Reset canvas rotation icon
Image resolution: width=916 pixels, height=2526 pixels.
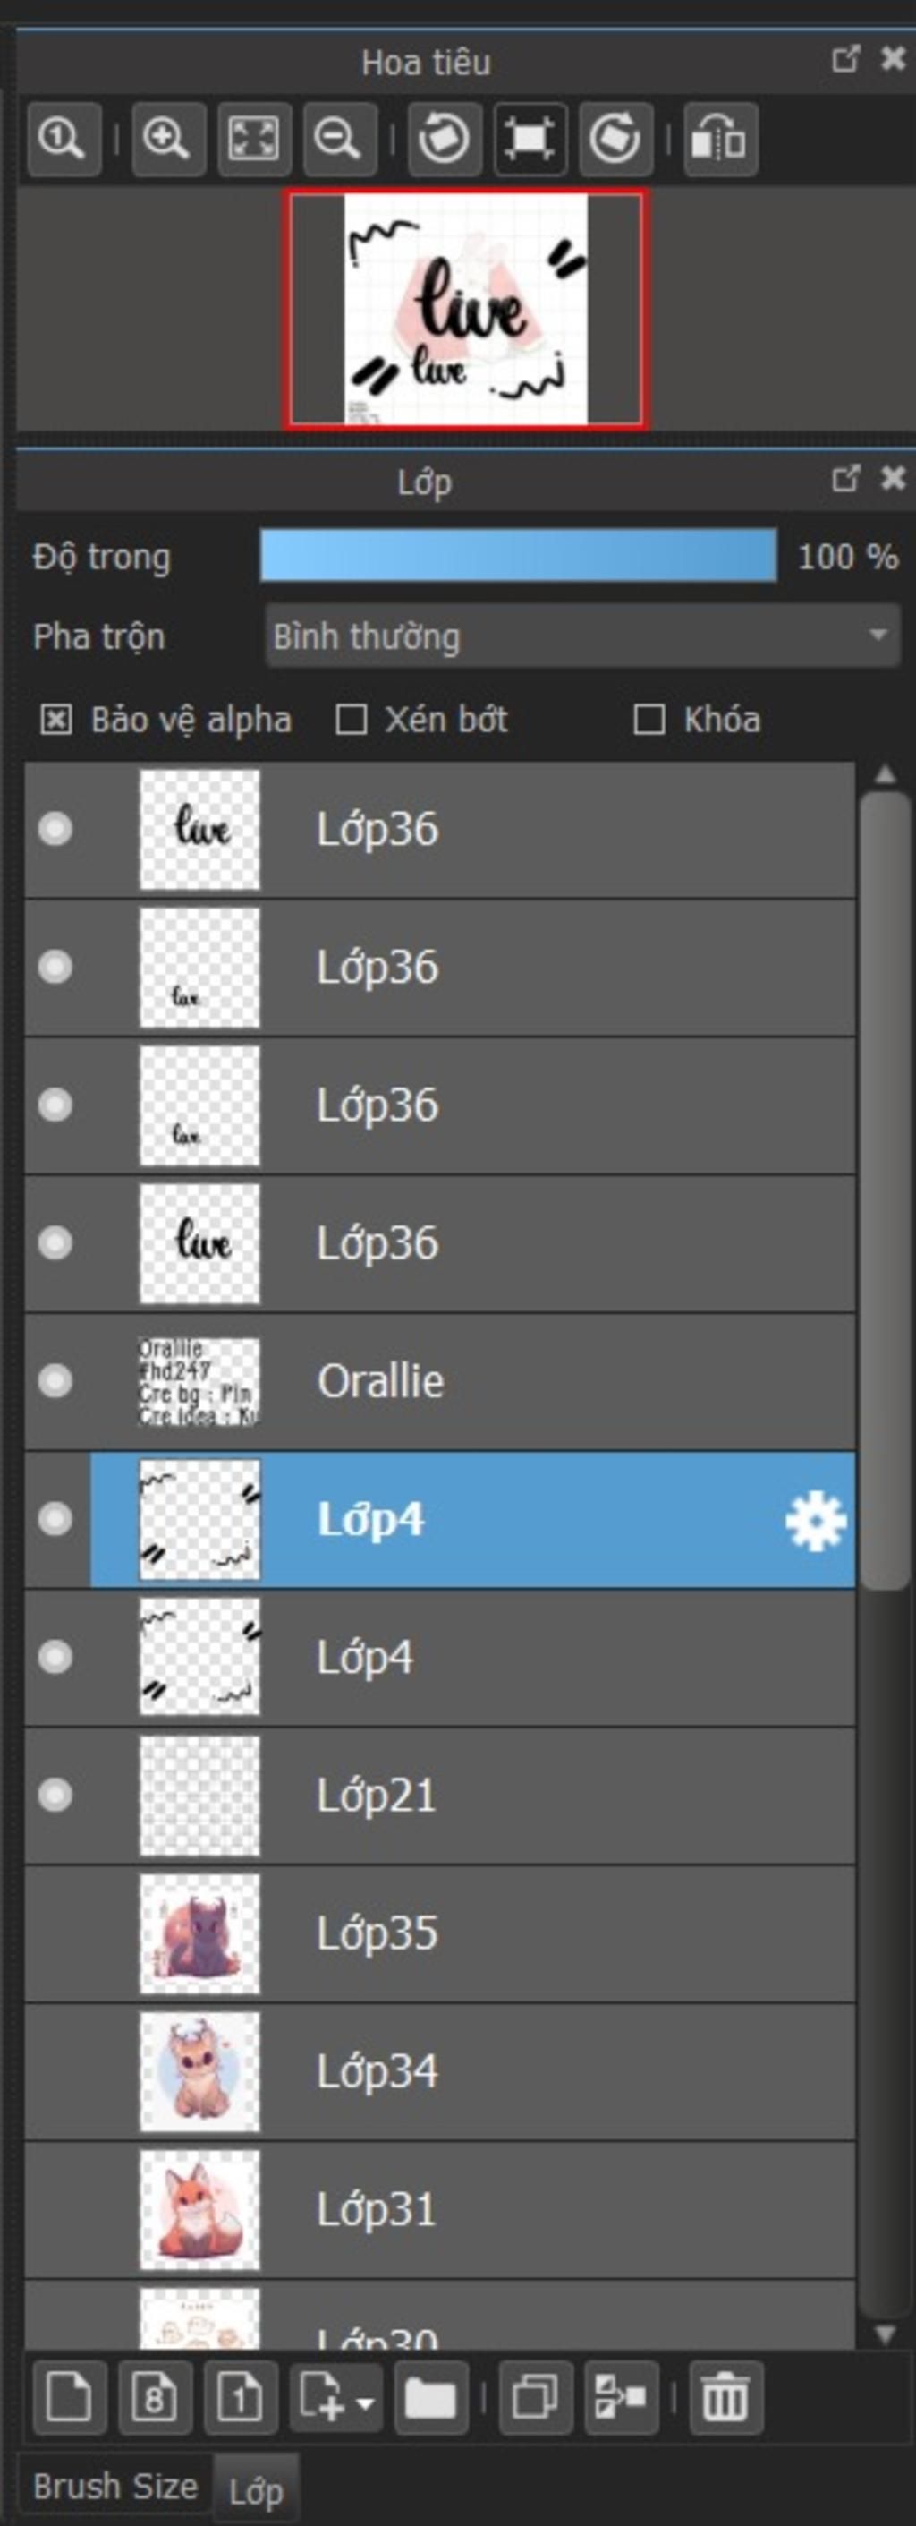[x=530, y=138]
